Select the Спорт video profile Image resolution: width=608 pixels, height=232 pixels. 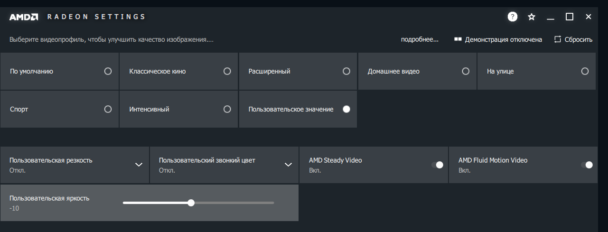[59, 109]
